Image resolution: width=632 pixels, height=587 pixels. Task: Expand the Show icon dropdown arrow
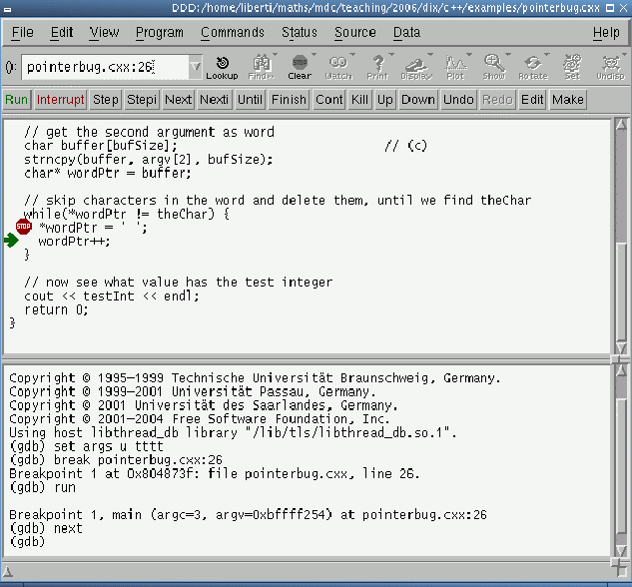tap(508, 54)
